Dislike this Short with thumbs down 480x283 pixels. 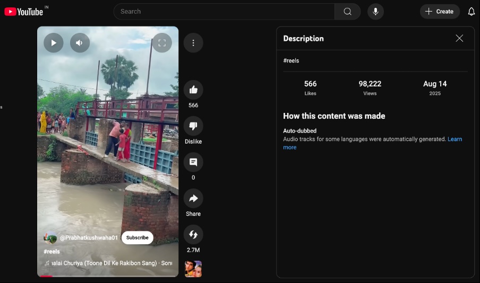coord(193,126)
